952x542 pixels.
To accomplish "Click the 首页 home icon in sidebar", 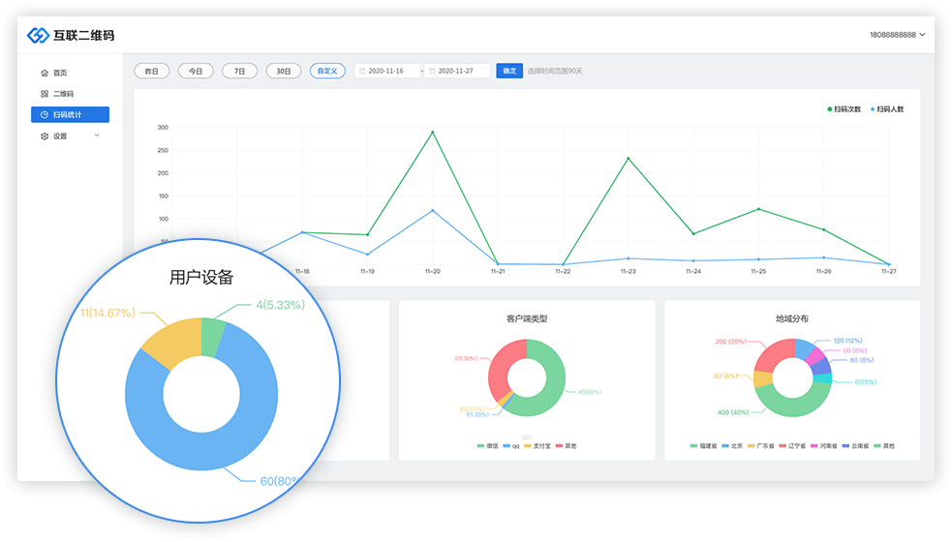I will [45, 73].
